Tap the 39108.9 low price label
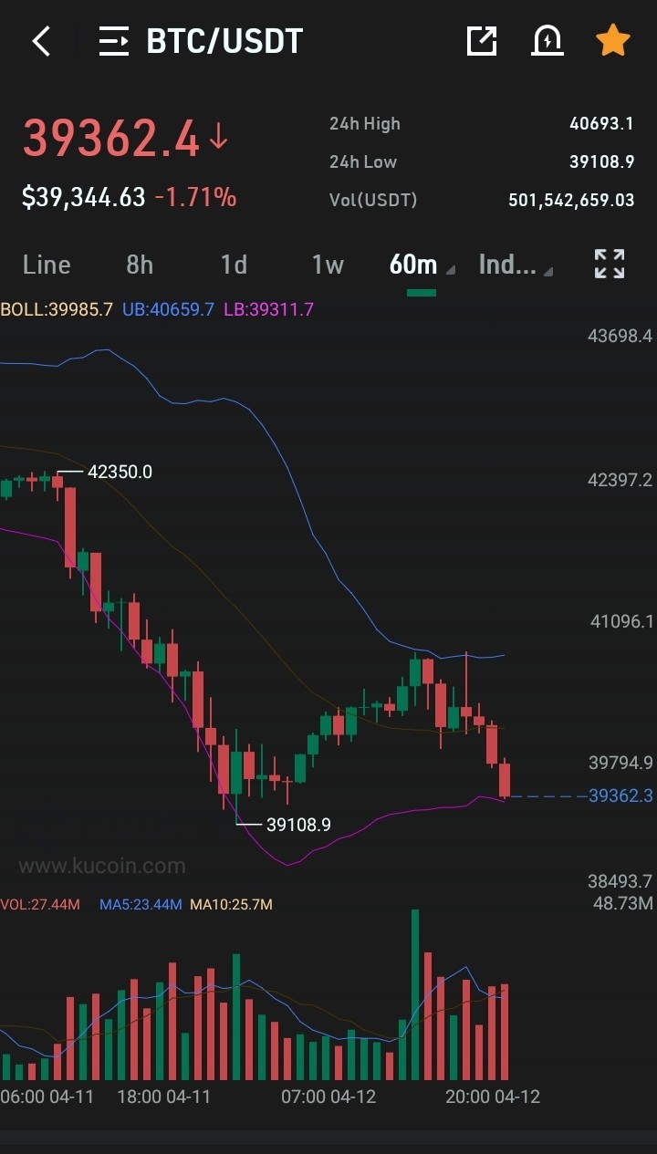 click(x=298, y=825)
